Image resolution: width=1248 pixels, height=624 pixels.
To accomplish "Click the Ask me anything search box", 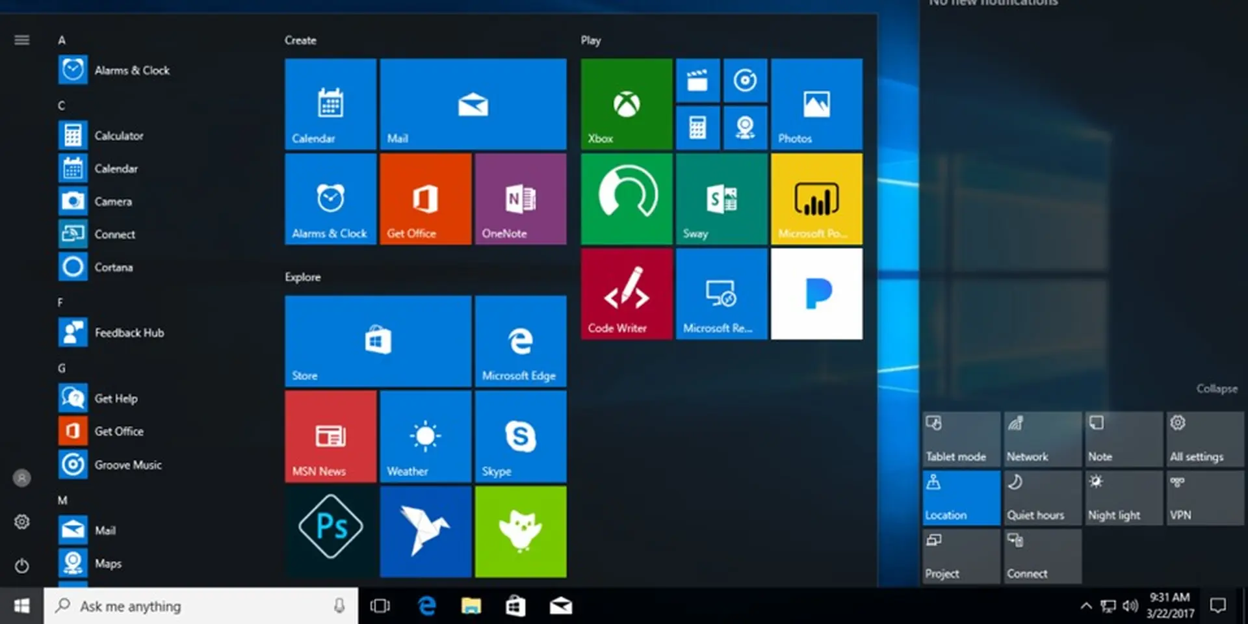I will coord(195,606).
